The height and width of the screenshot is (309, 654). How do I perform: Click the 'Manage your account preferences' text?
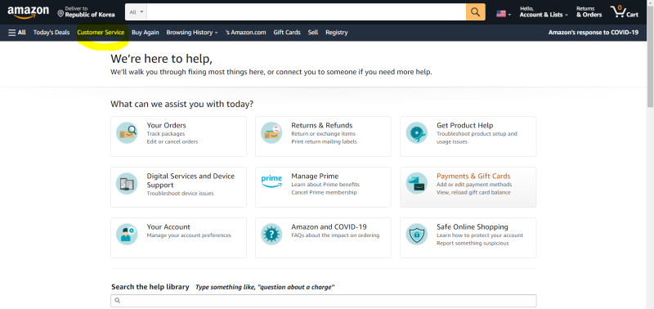[x=189, y=235]
